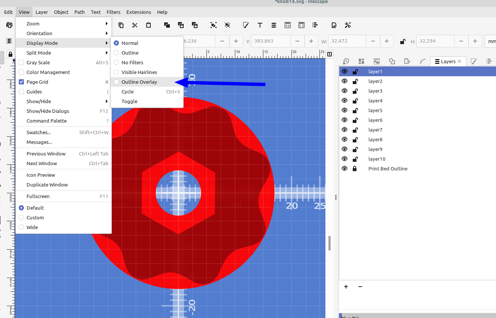Click the H height input field
The image size is (496, 318).
coord(435,41)
